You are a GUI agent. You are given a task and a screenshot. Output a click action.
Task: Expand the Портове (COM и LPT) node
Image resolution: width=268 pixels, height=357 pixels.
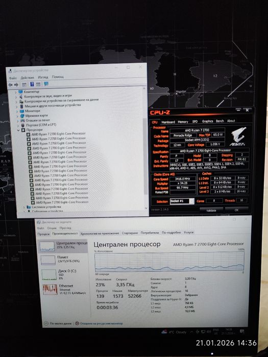[18, 125]
